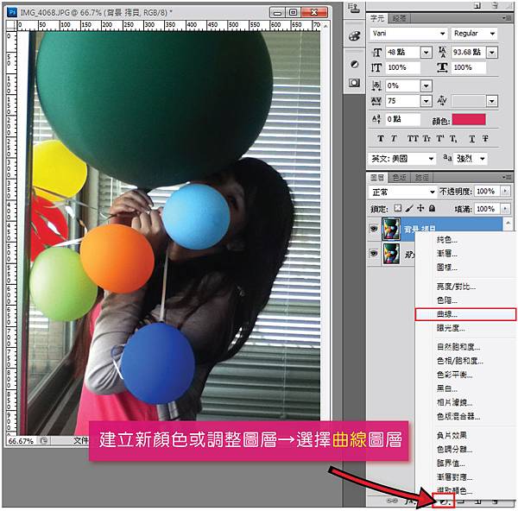Toggle Strikethrough text style
This screenshot has height=511, width=518.
(485, 139)
